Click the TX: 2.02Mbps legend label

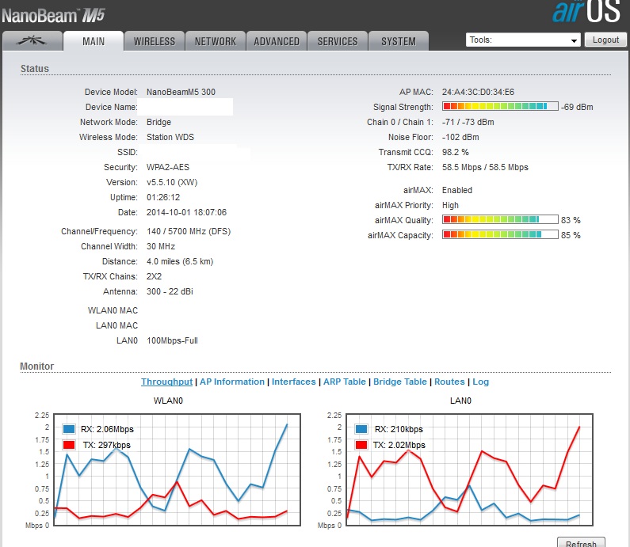[399, 445]
